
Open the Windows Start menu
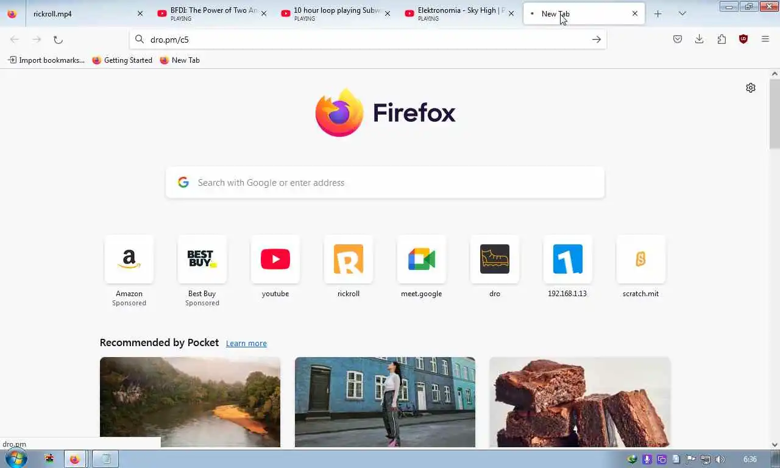15,459
